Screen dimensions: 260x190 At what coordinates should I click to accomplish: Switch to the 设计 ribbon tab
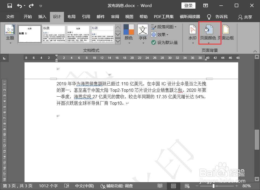[57, 17]
